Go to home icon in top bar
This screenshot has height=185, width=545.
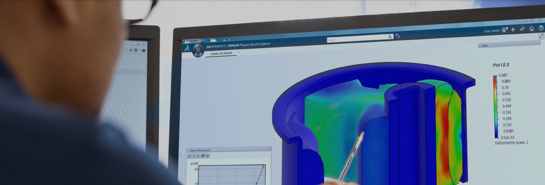532,29
